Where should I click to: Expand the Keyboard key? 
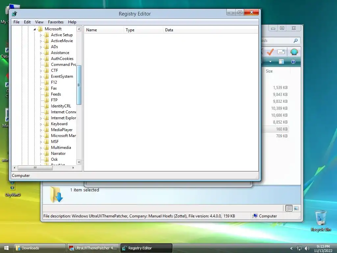click(x=41, y=124)
